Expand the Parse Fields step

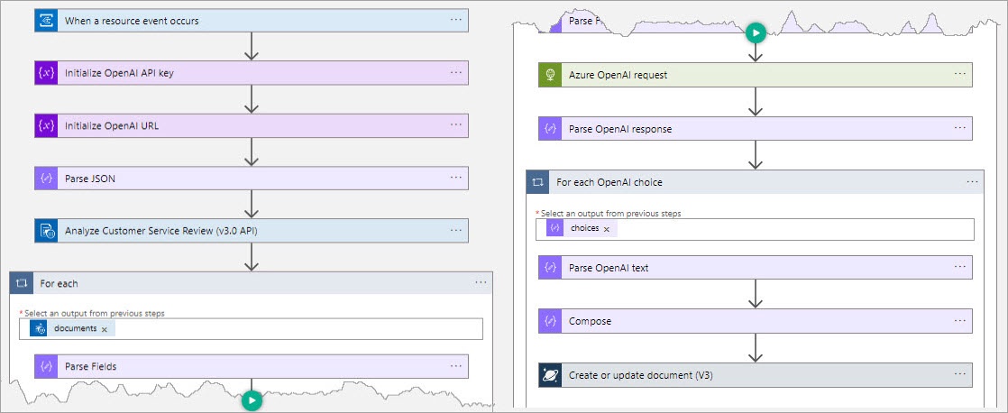252,367
